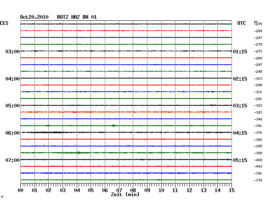Click the 00 minute axis label
Screen dimensions: 264x201
[21, 190]
